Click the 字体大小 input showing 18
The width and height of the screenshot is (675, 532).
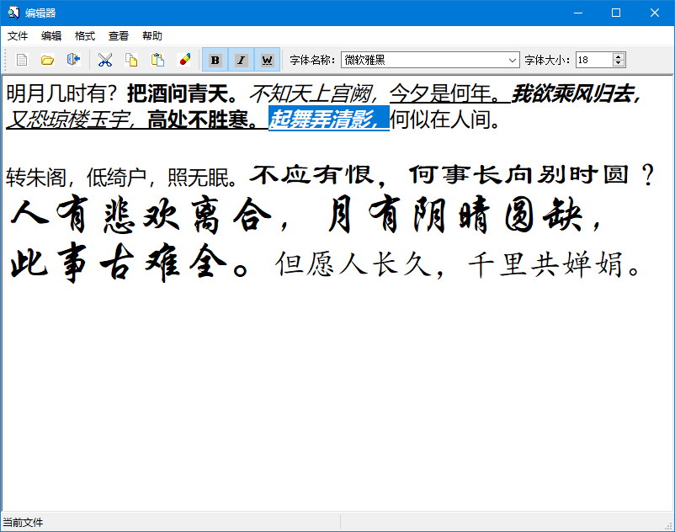[593, 60]
